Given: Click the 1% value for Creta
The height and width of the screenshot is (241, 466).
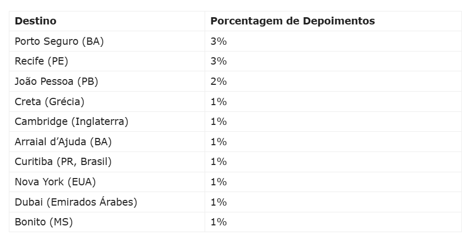Looking at the screenshot, I should tap(219, 102).
